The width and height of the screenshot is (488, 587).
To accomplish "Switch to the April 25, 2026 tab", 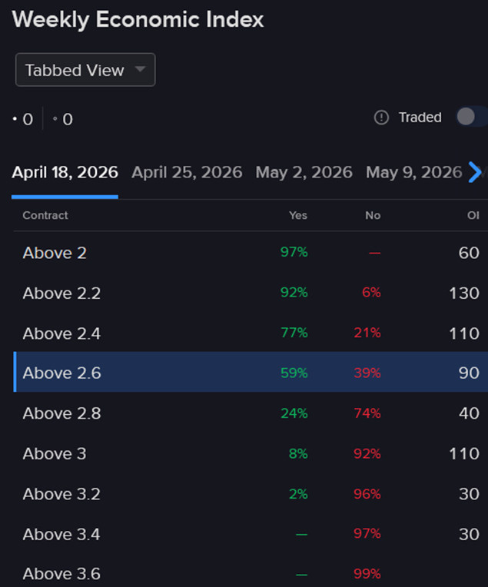I will coord(187,172).
